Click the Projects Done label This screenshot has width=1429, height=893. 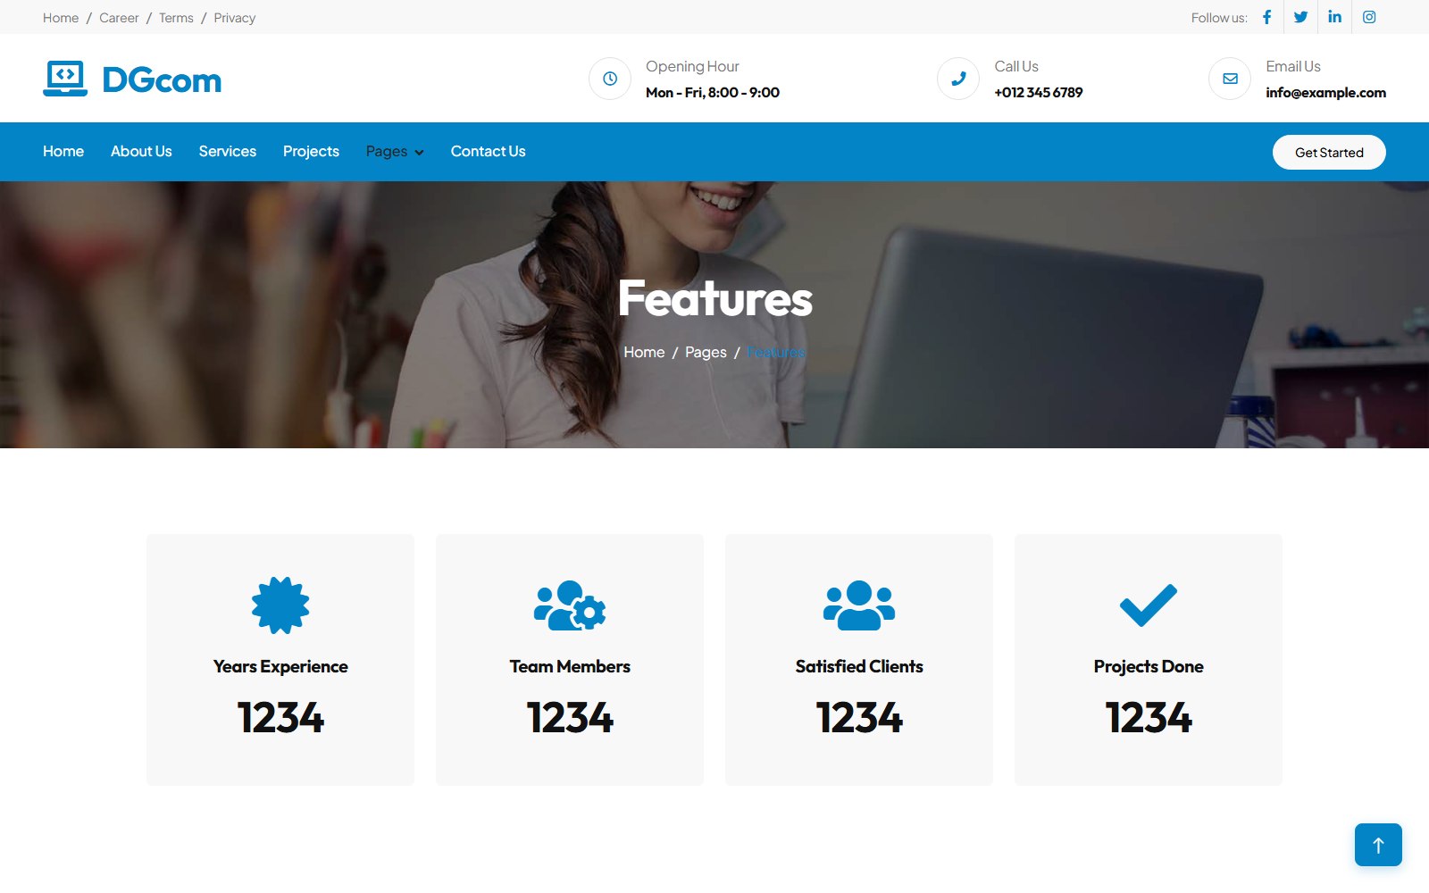[1149, 666]
